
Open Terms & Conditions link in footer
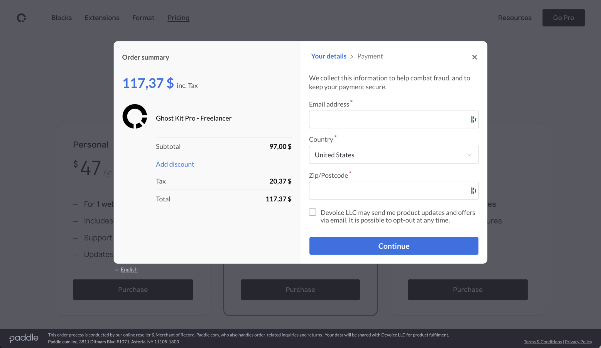542,342
